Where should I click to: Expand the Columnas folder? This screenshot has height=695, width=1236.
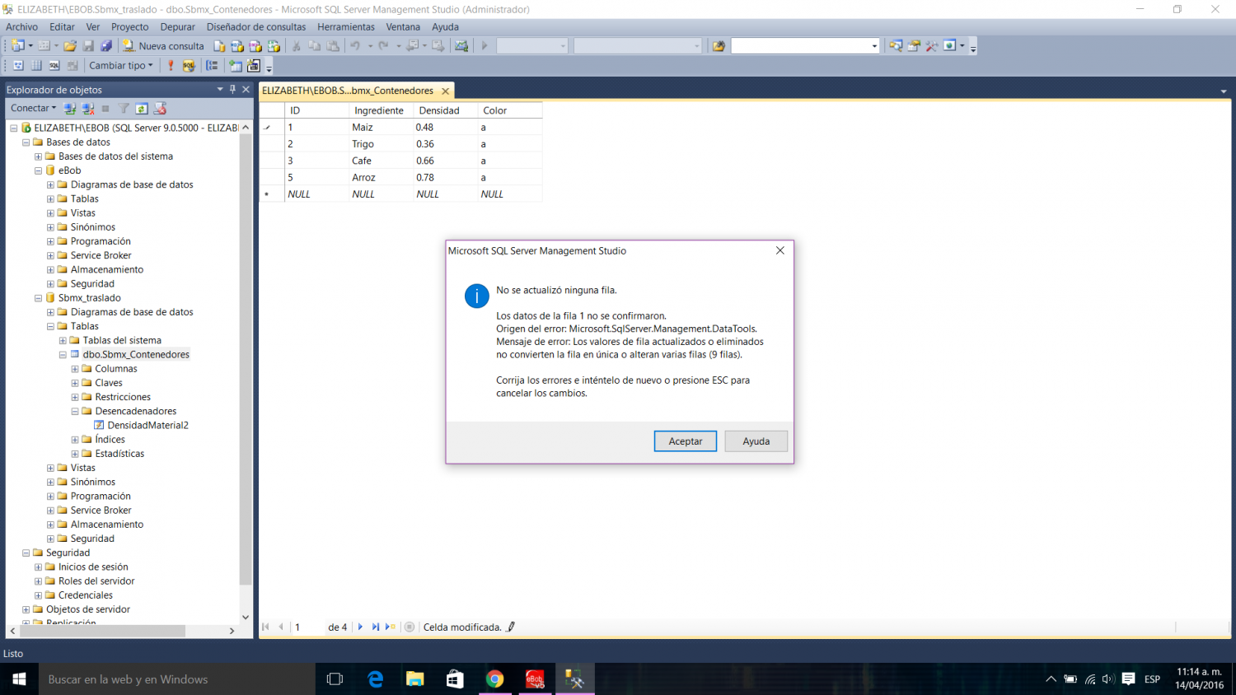pyautogui.click(x=75, y=369)
